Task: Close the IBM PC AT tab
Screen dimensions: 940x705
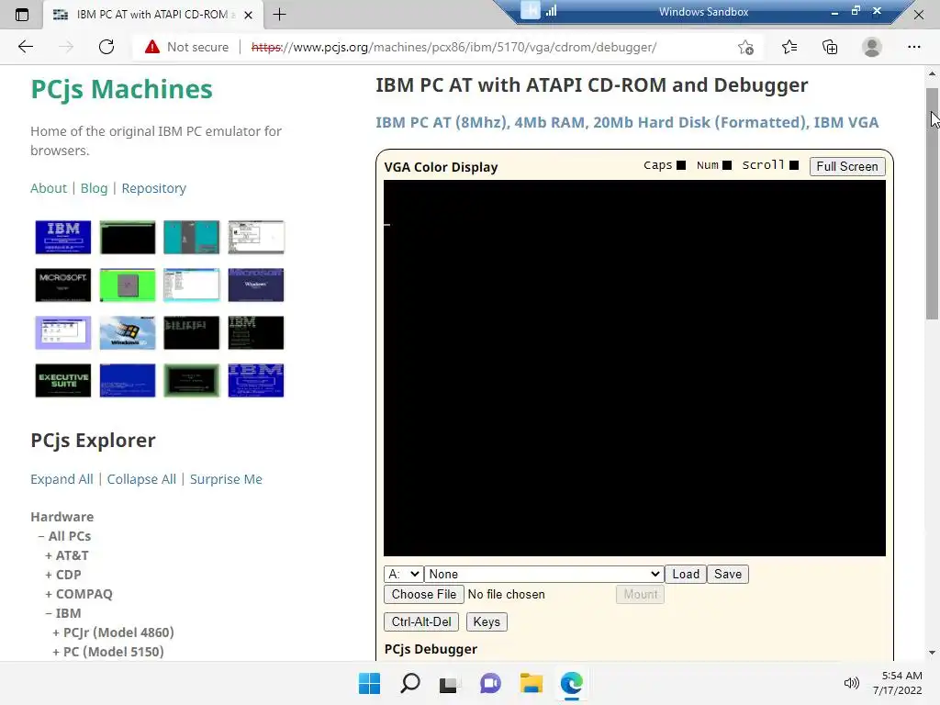Action: pyautogui.click(x=248, y=15)
